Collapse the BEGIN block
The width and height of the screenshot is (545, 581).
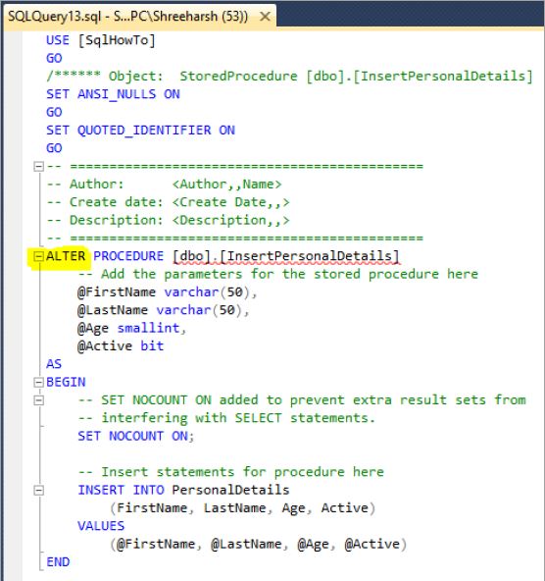(x=38, y=383)
